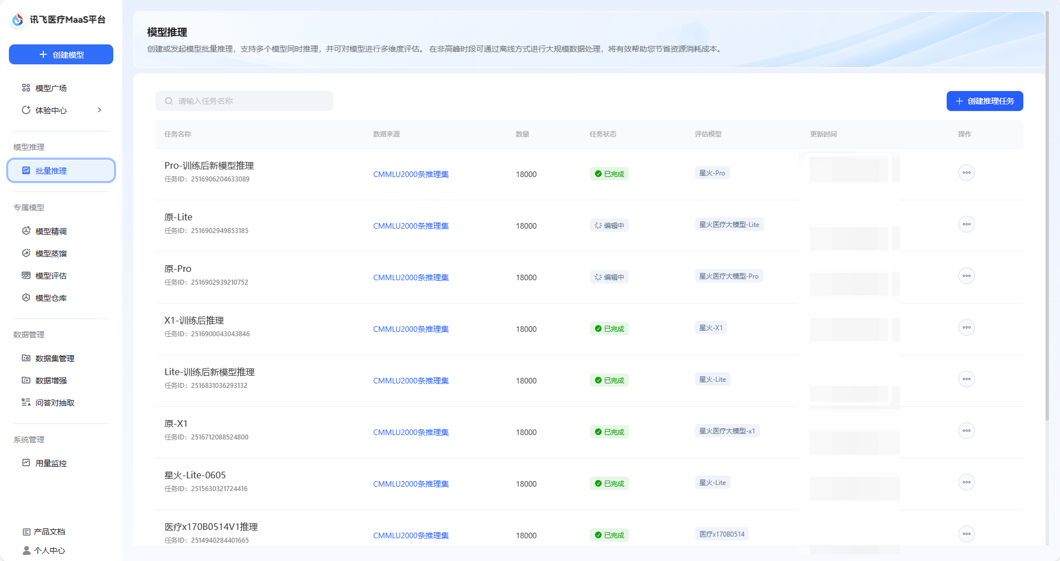The height and width of the screenshot is (561, 1060).
Task: Expand the 体验中心 chevron arrow
Action: (99, 110)
